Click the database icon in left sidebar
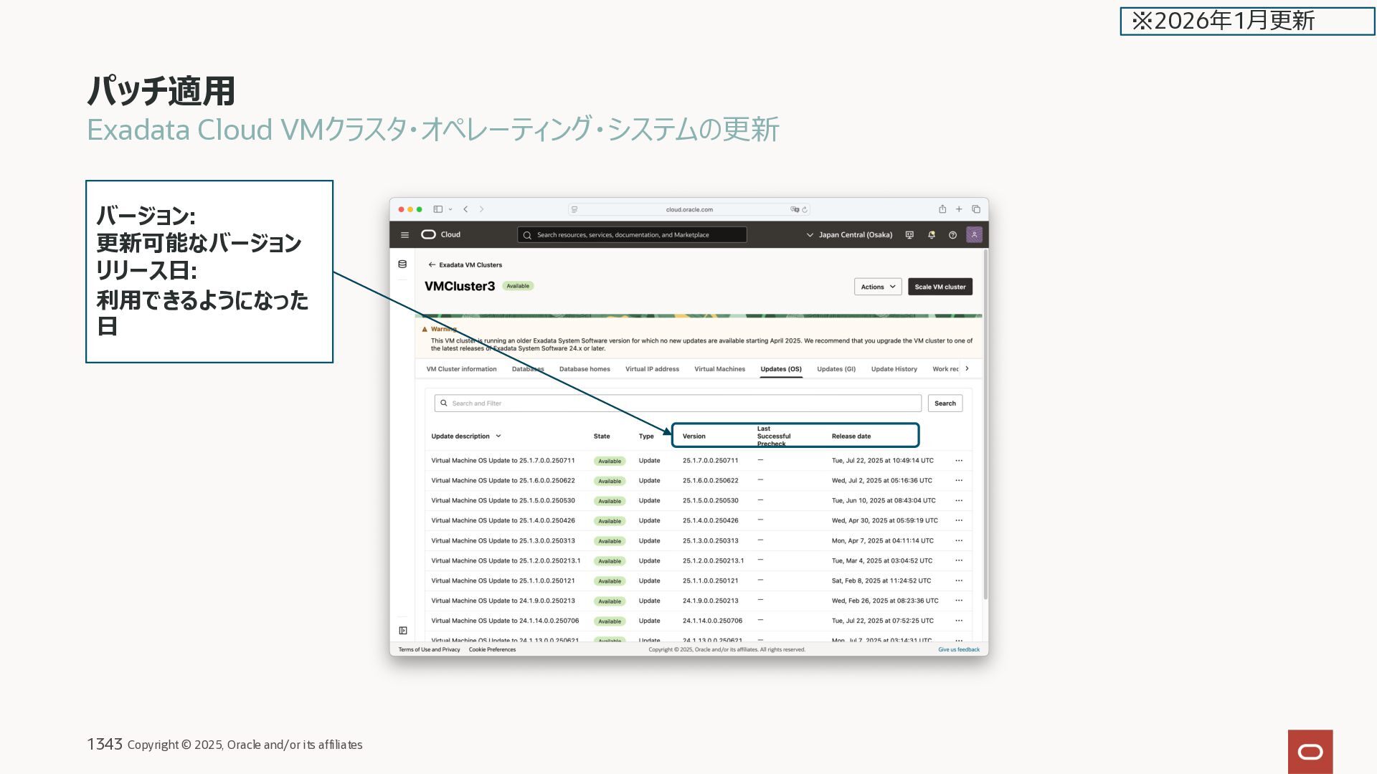1377x774 pixels. [x=402, y=264]
